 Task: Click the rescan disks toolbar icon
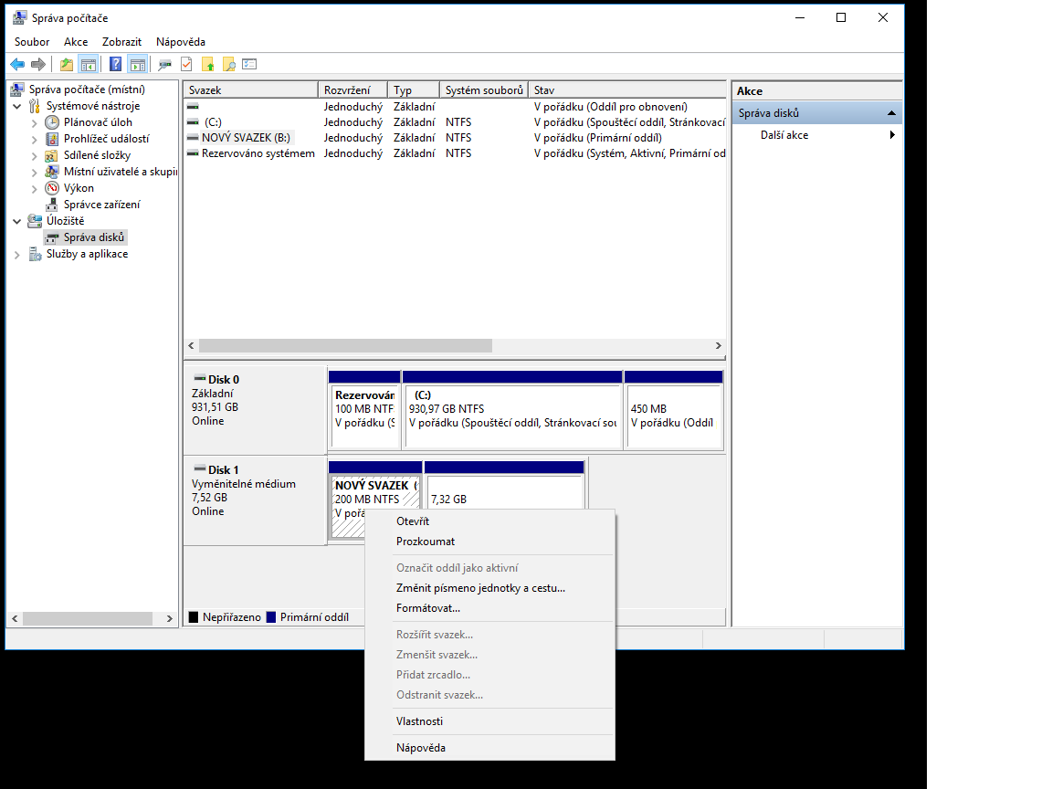[x=164, y=64]
